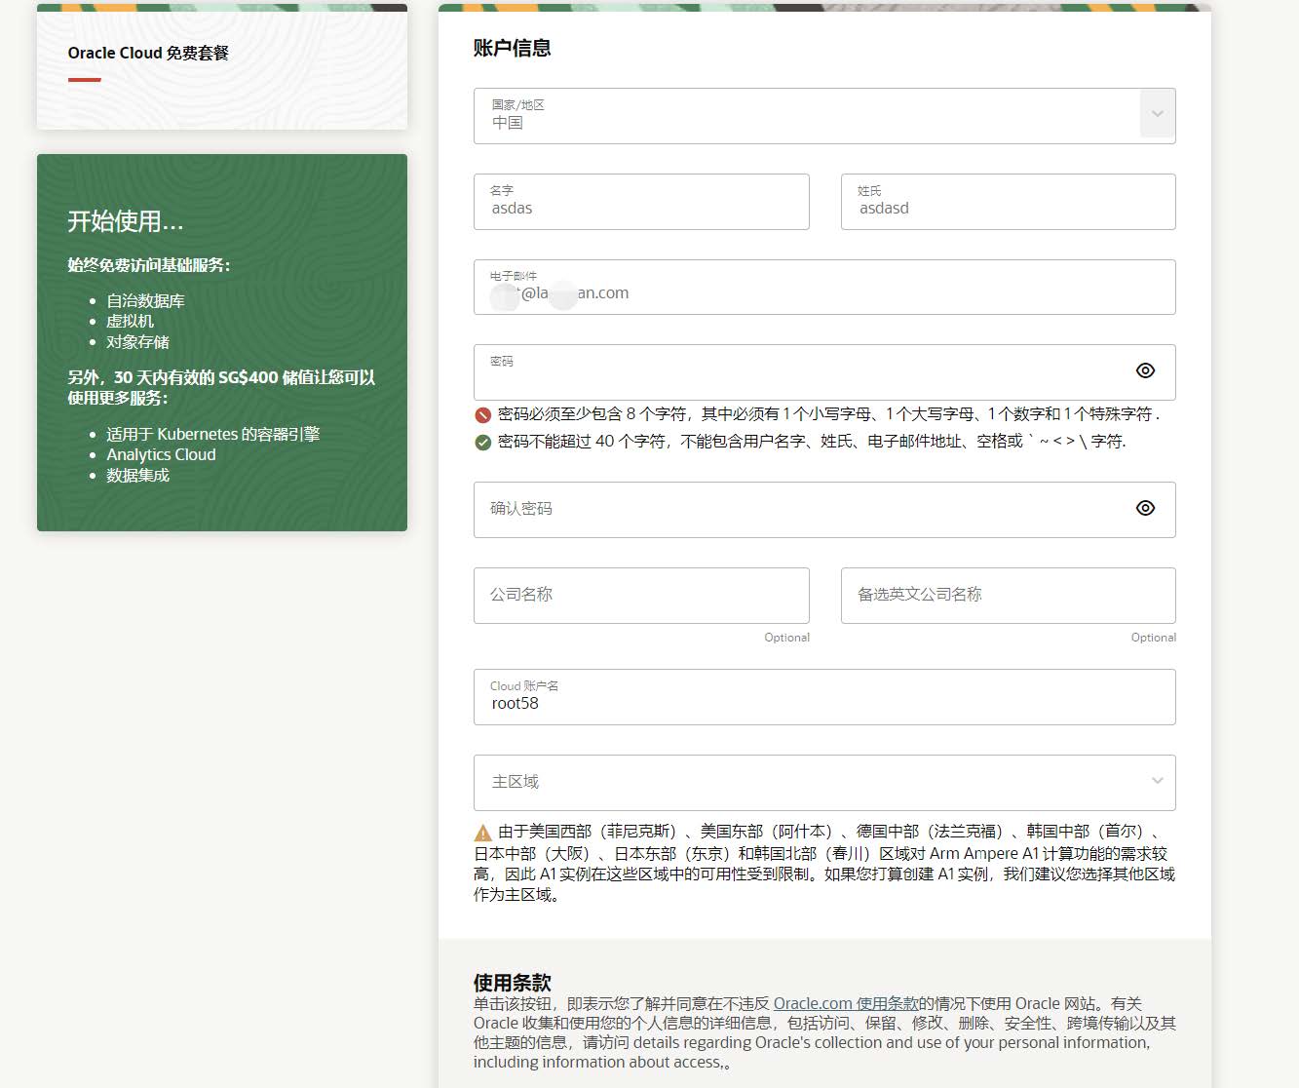Click the Analytics Cloud list item
The width and height of the screenshot is (1299, 1088).
pyautogui.click(x=161, y=454)
